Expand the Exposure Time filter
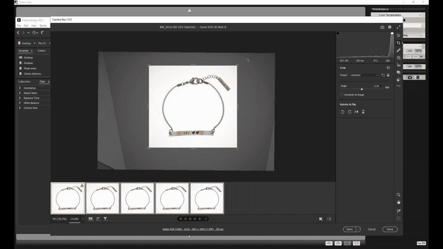 (x=20, y=98)
